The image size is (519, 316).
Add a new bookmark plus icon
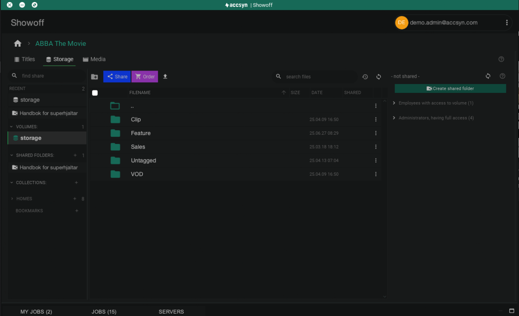point(77,211)
